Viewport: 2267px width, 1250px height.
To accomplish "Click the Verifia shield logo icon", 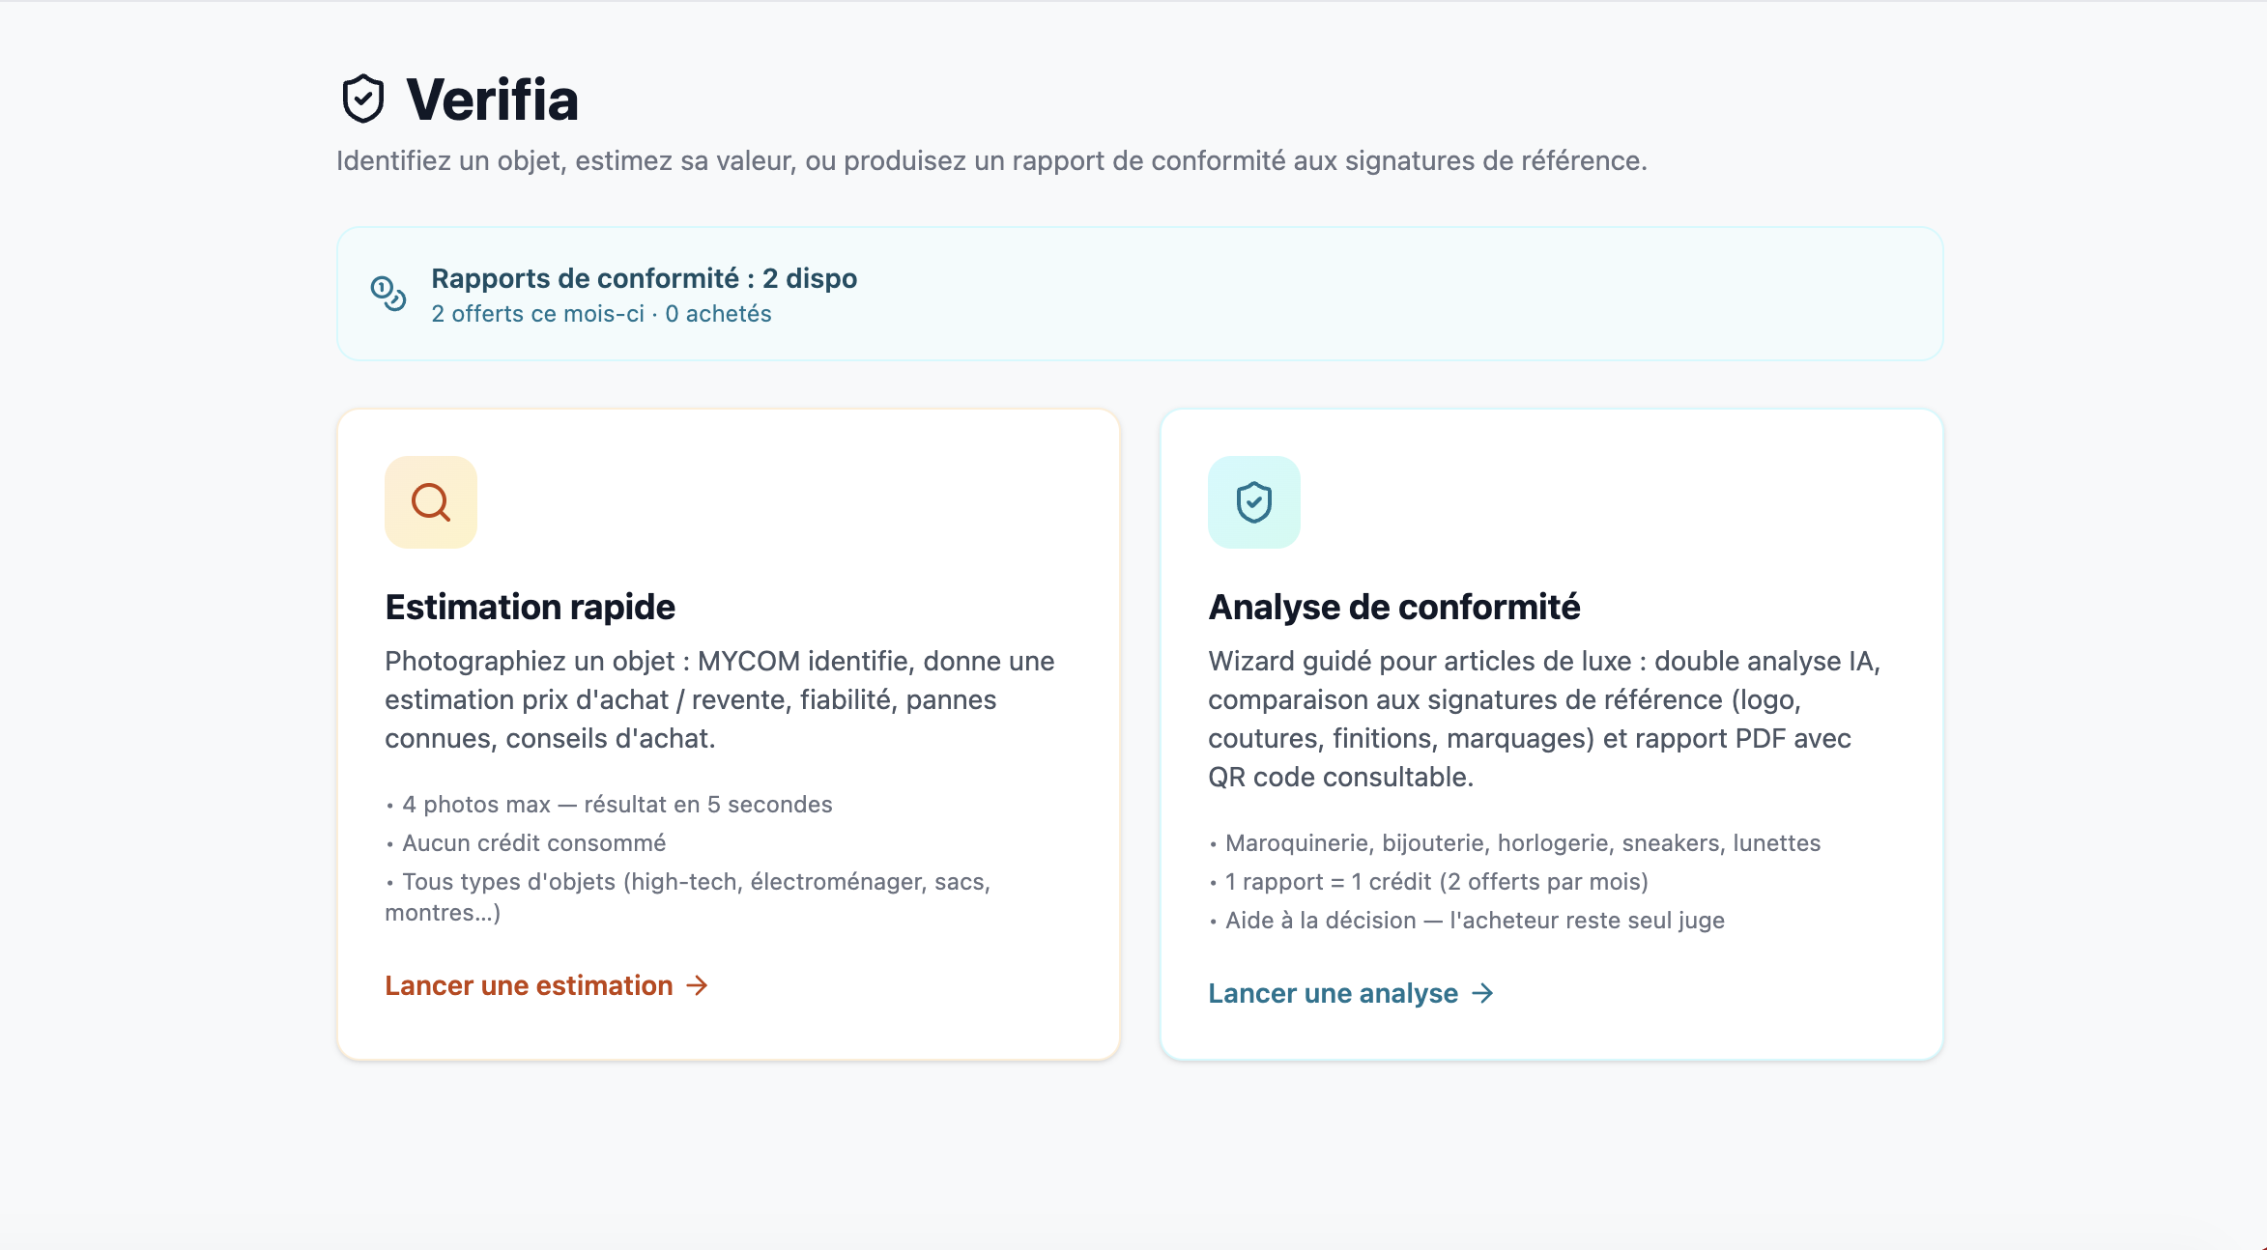I will pyautogui.click(x=363, y=99).
